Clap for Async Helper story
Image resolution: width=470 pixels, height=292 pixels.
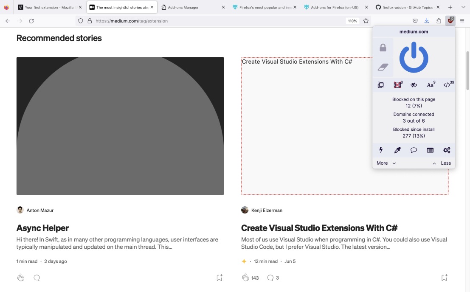[x=21, y=278]
